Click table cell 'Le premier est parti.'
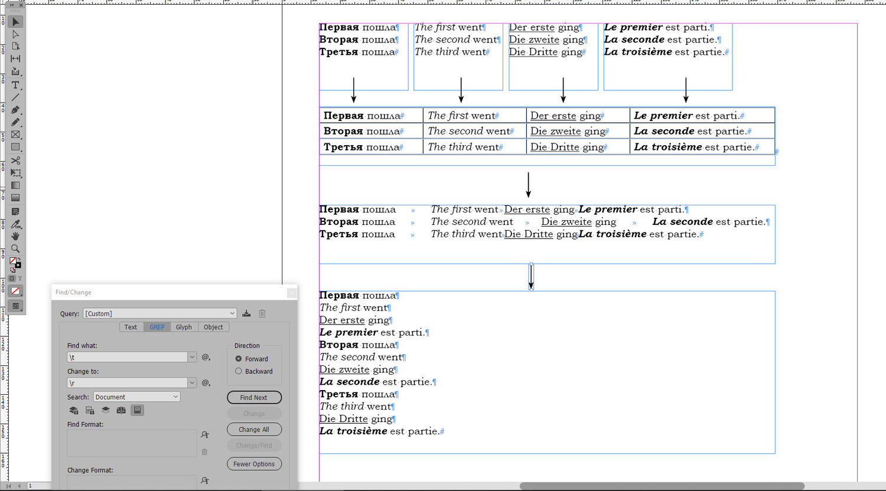 point(702,116)
